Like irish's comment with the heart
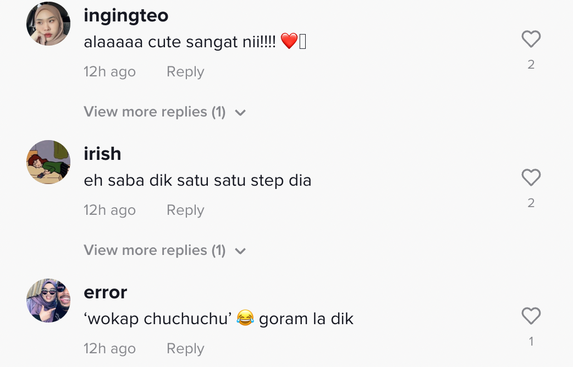 pos(531,177)
